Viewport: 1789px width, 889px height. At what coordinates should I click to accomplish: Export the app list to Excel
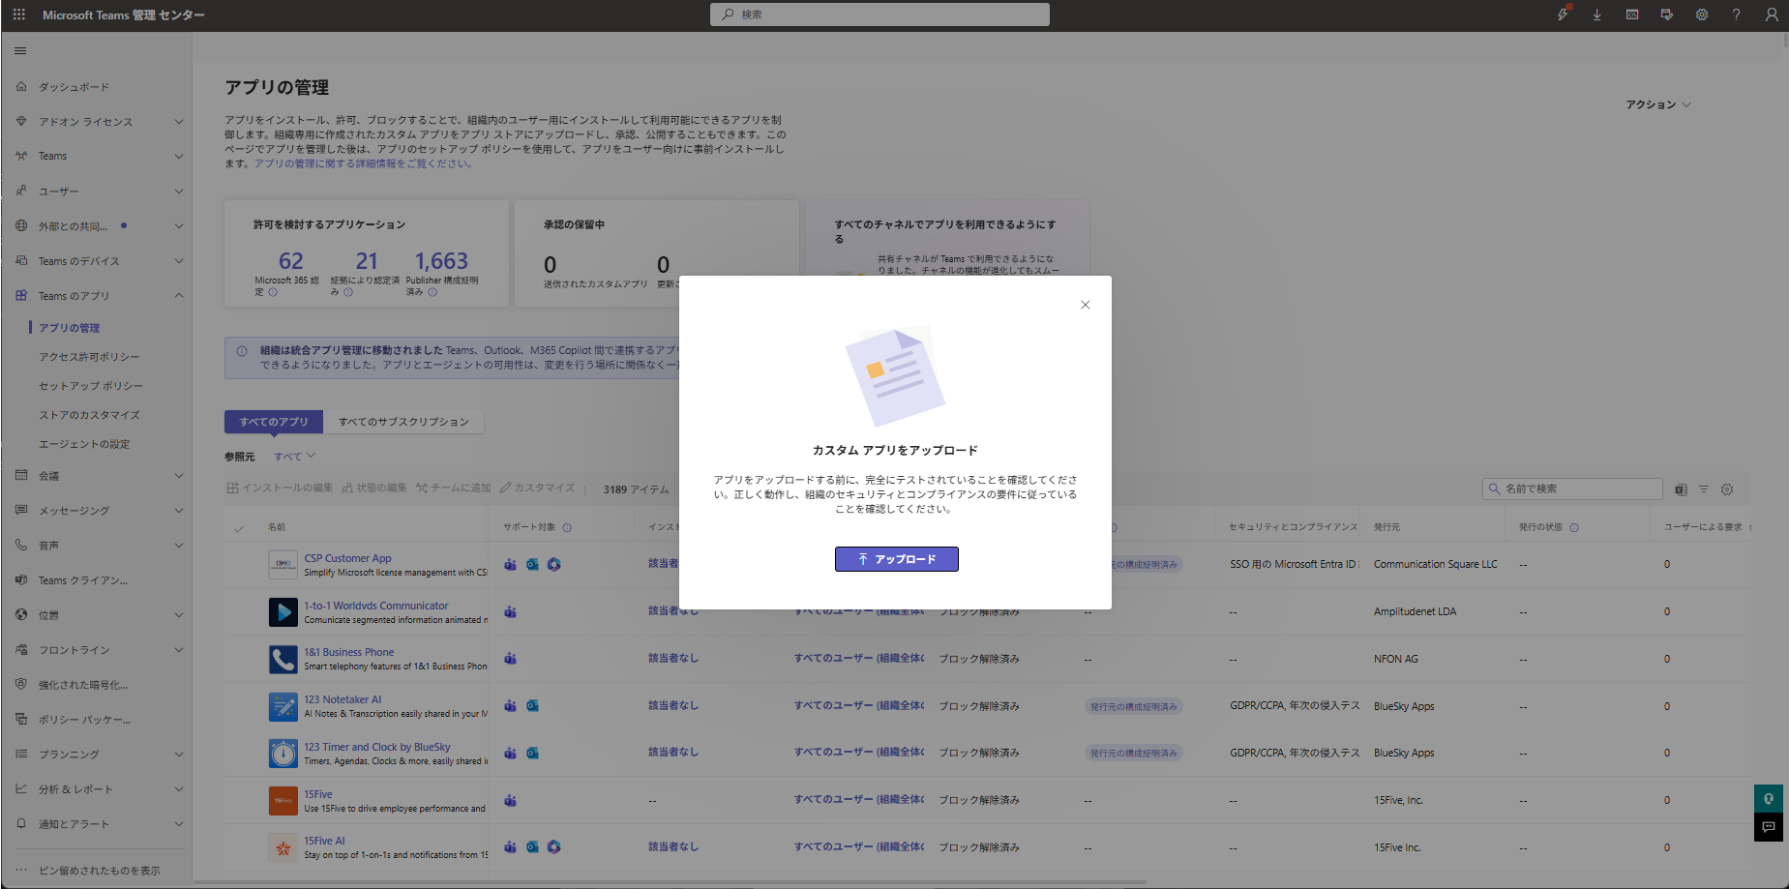1681,489
